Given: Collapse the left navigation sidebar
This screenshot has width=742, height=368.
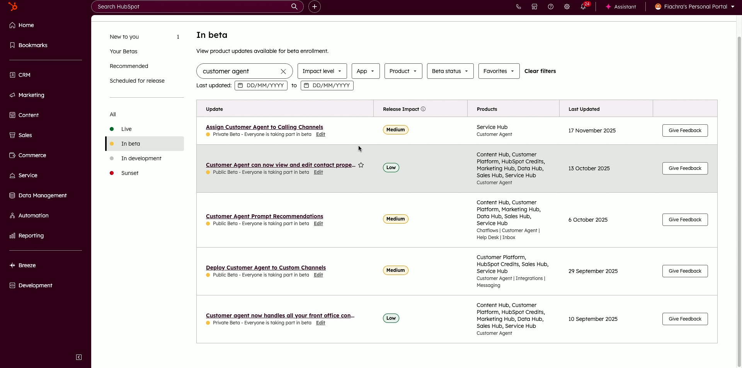Looking at the screenshot, I should pos(79,357).
